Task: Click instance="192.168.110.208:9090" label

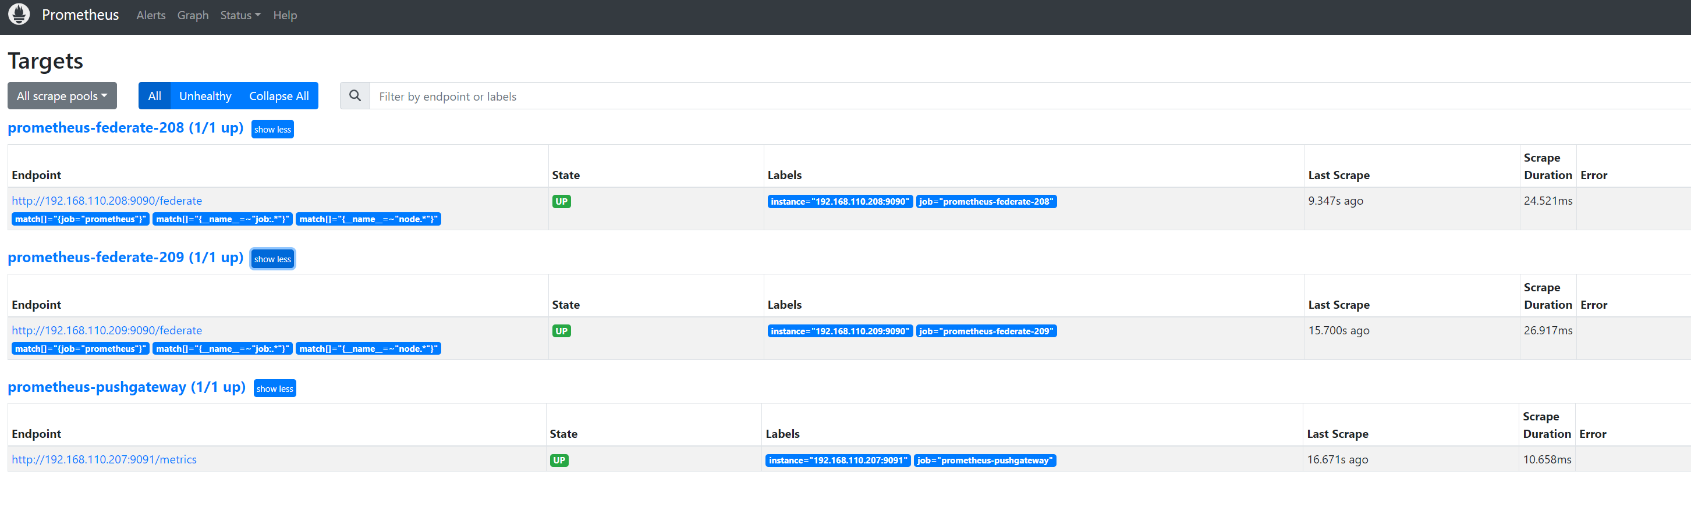Action: click(x=840, y=201)
